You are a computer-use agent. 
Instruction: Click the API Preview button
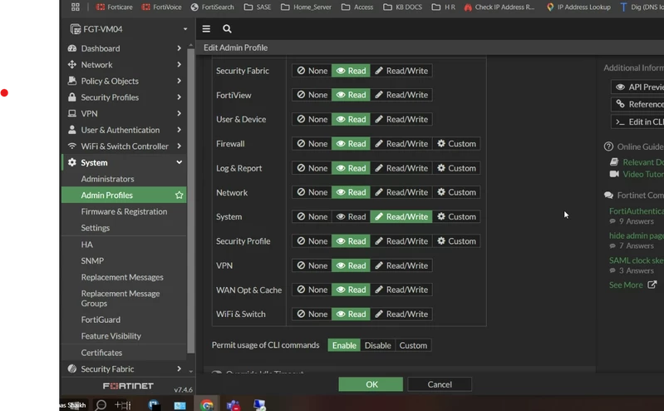click(x=637, y=87)
